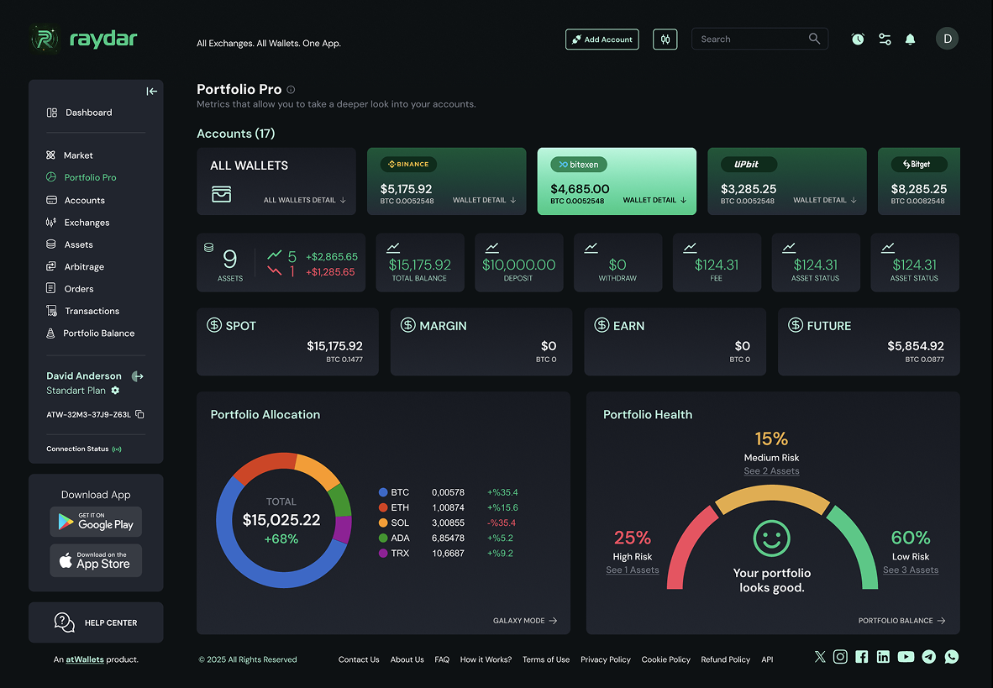The image size is (993, 688).
Task: Click the Add Account button
Action: click(602, 39)
